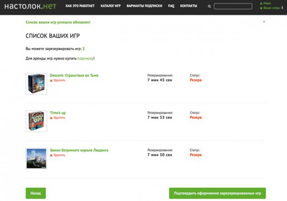The height and width of the screenshot is (201, 287).
Task: Click in the search input field
Action: [232, 7]
